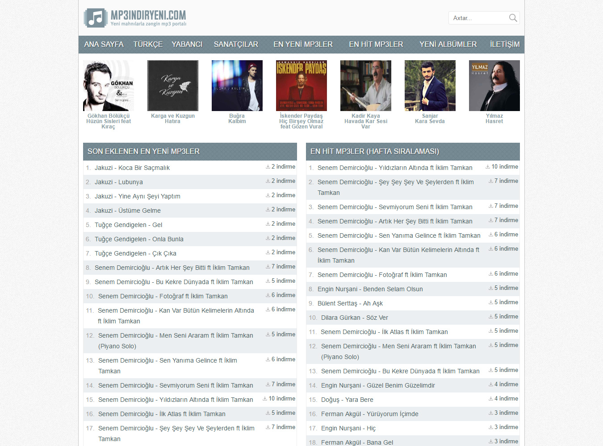Click the Axtar search input field
The width and height of the screenshot is (603, 446).
point(478,18)
